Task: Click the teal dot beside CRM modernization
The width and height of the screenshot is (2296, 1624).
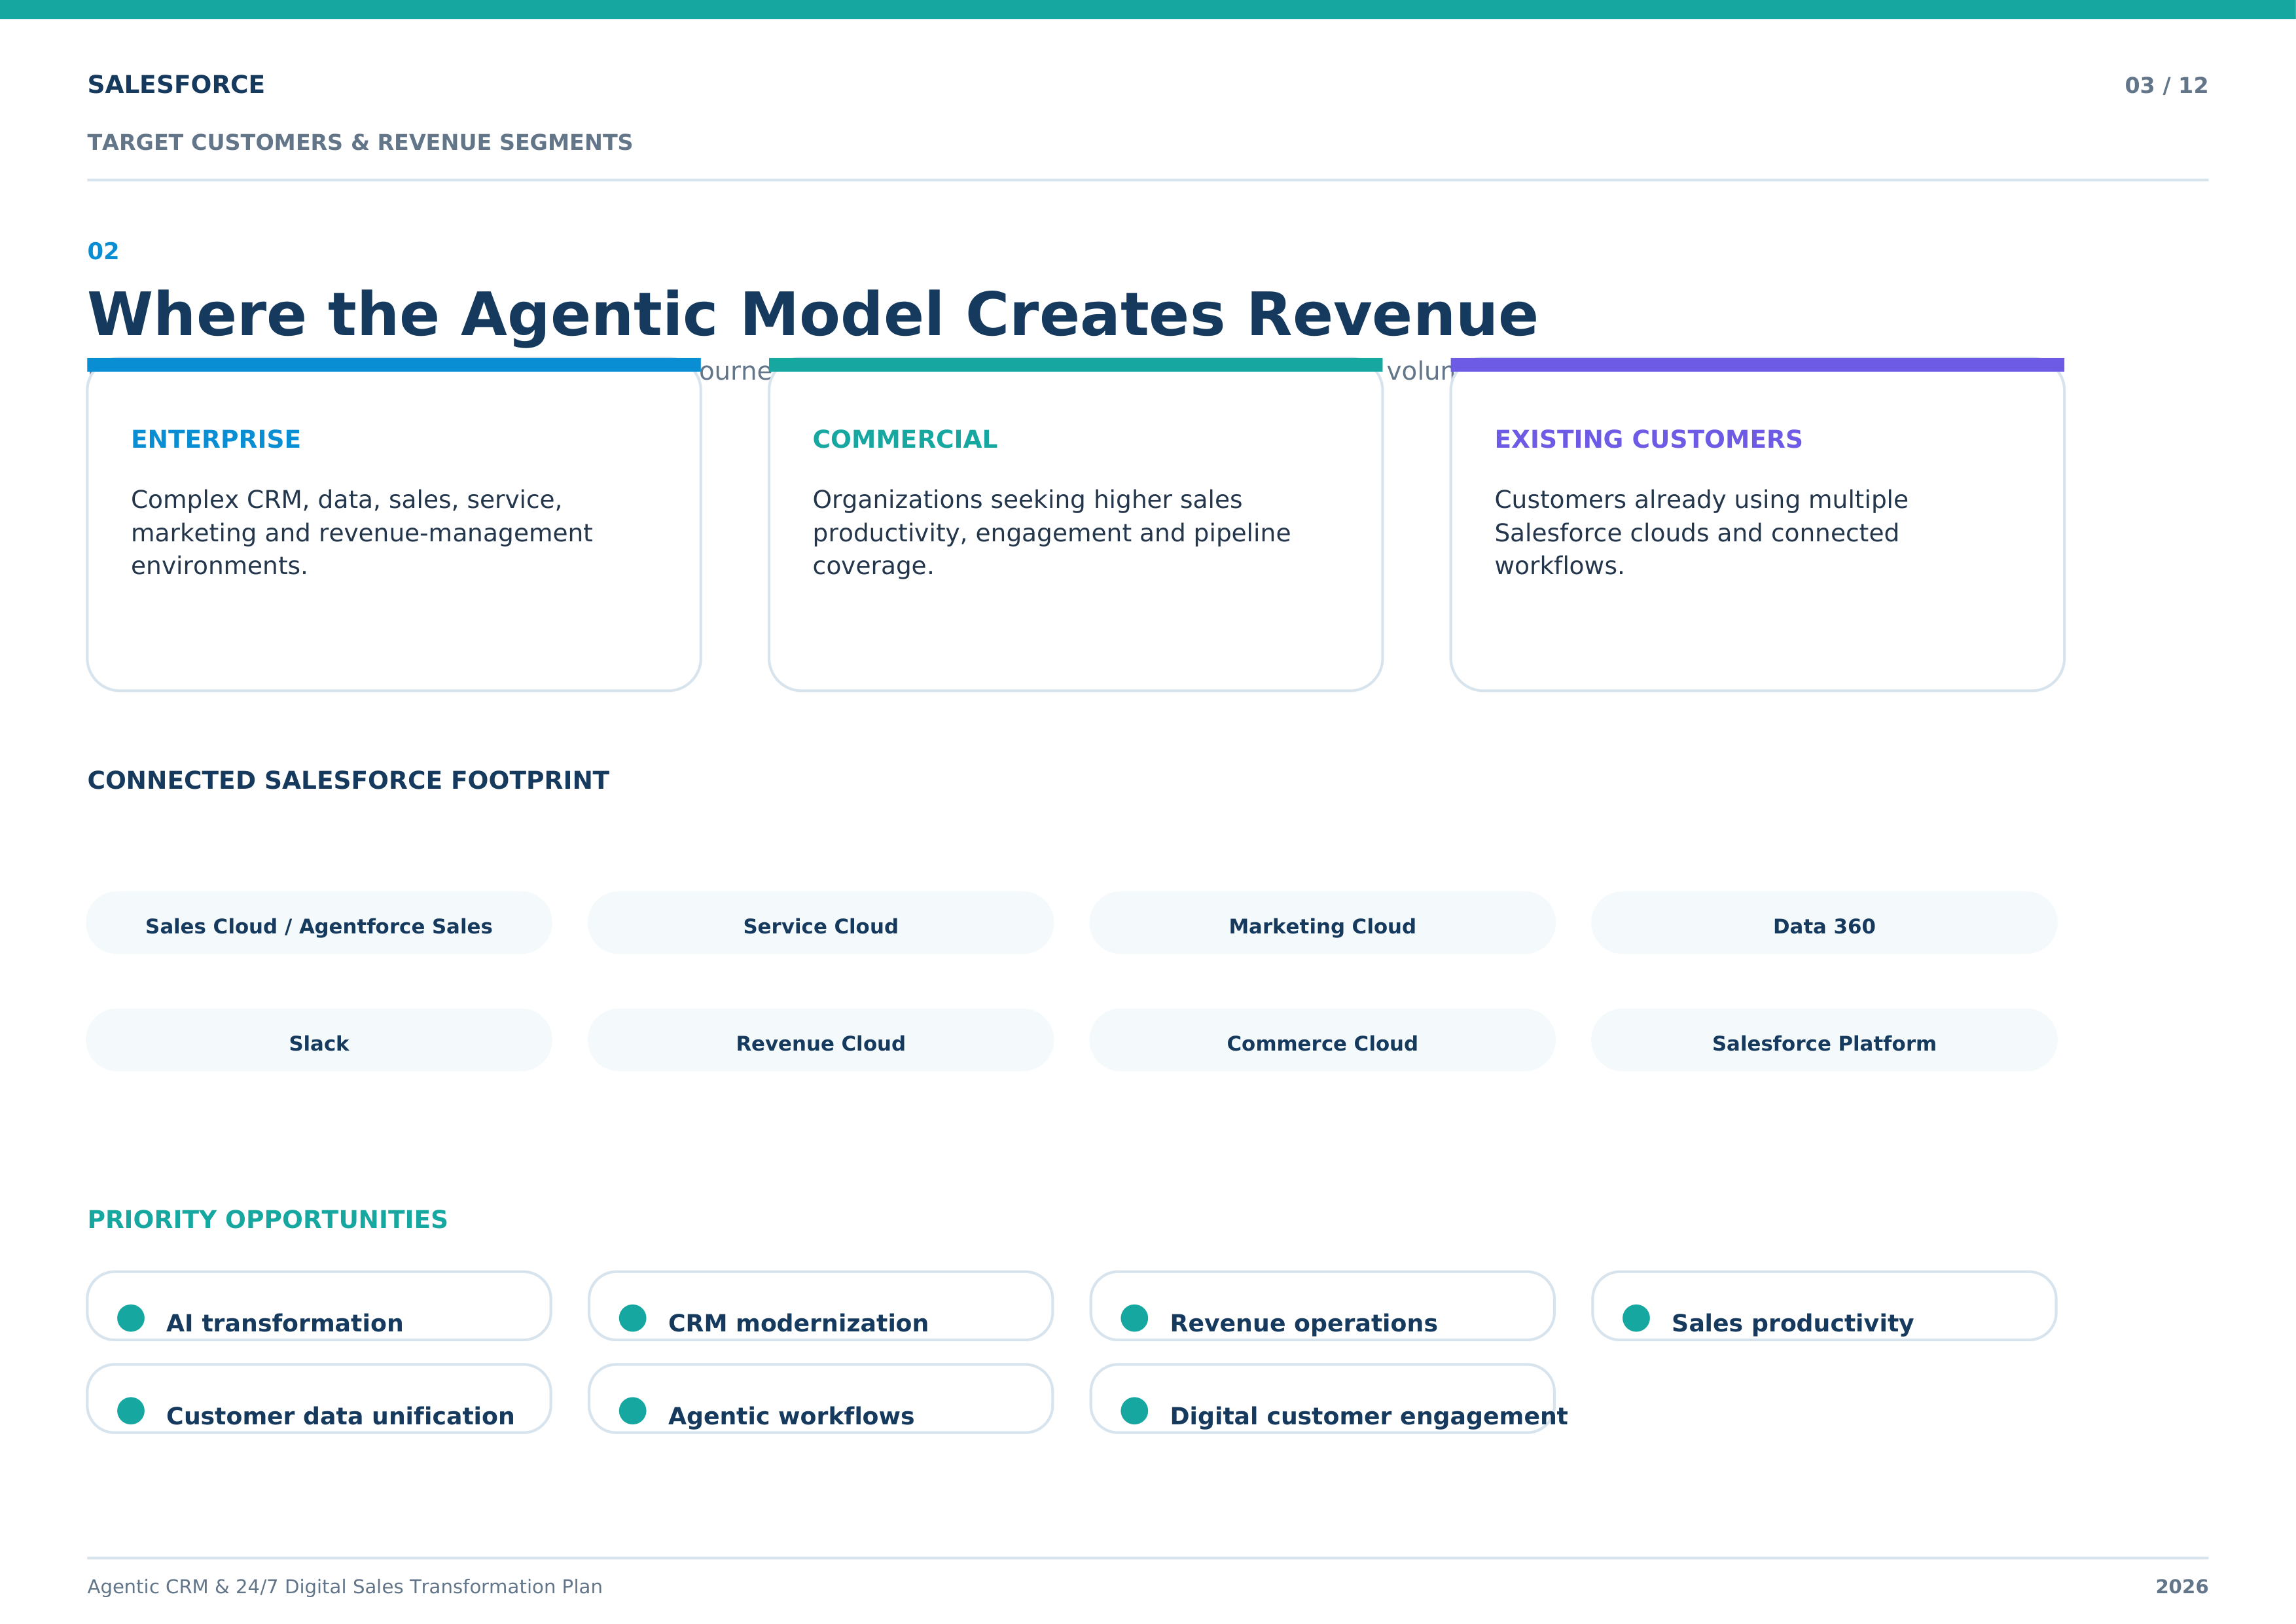Action: coord(633,1318)
